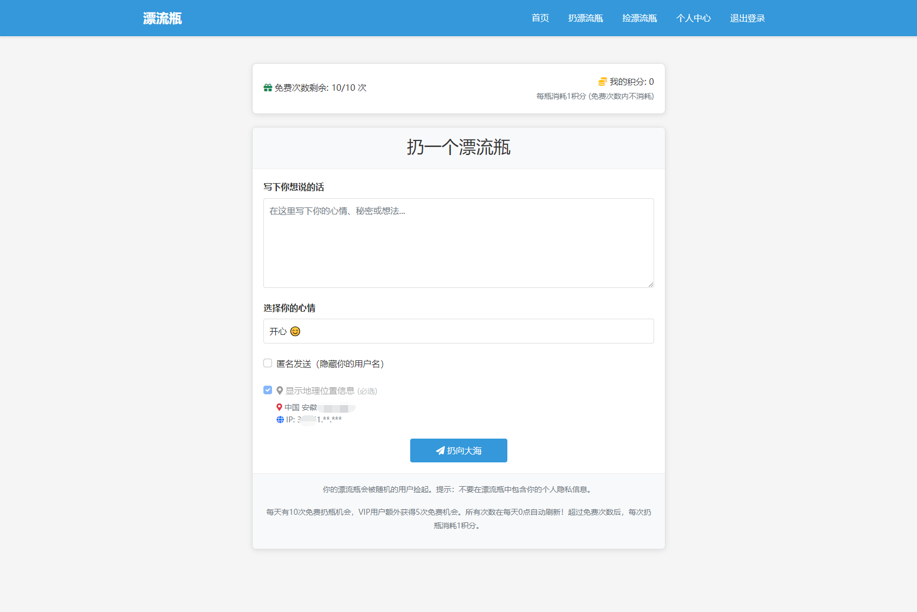Open the 捡漂流瓶 page
This screenshot has width=917, height=612.
click(640, 18)
